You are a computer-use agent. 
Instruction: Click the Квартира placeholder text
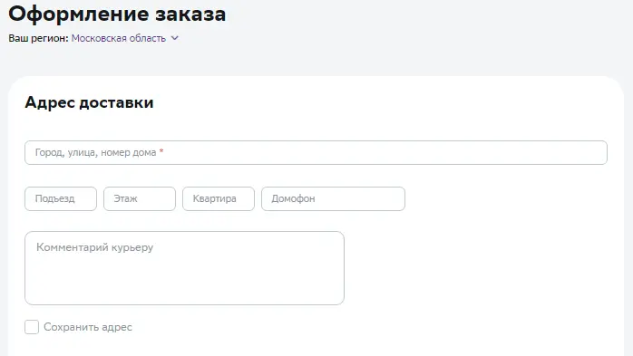click(214, 198)
